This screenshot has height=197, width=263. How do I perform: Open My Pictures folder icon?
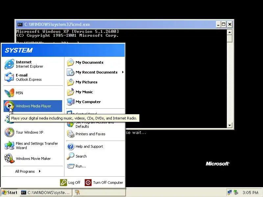tap(71, 82)
